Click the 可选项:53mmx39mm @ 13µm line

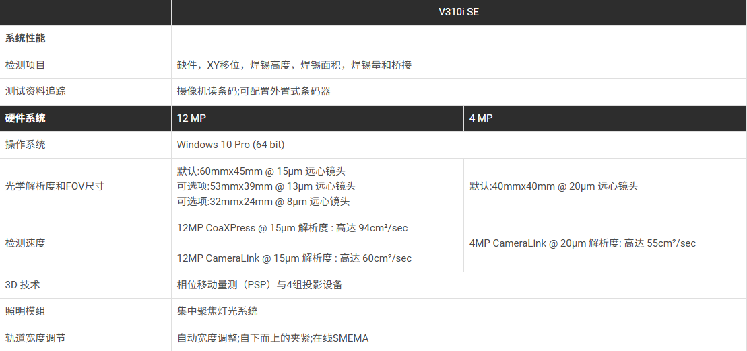click(x=266, y=186)
